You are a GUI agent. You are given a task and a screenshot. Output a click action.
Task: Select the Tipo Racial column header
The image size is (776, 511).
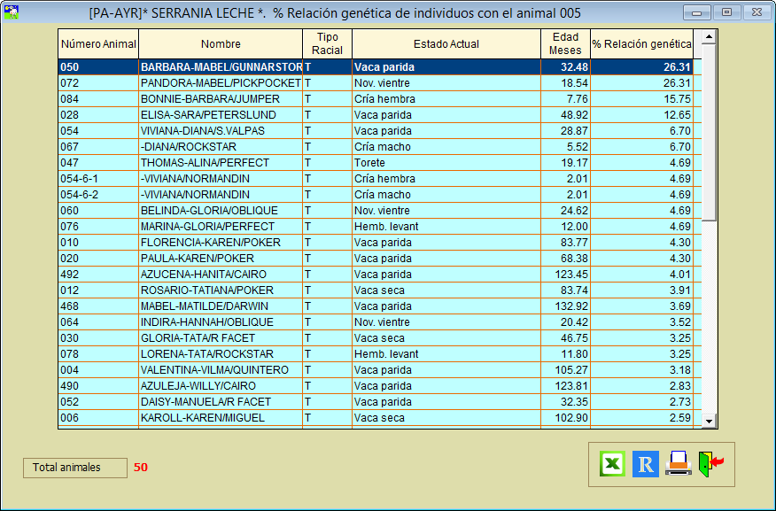327,43
